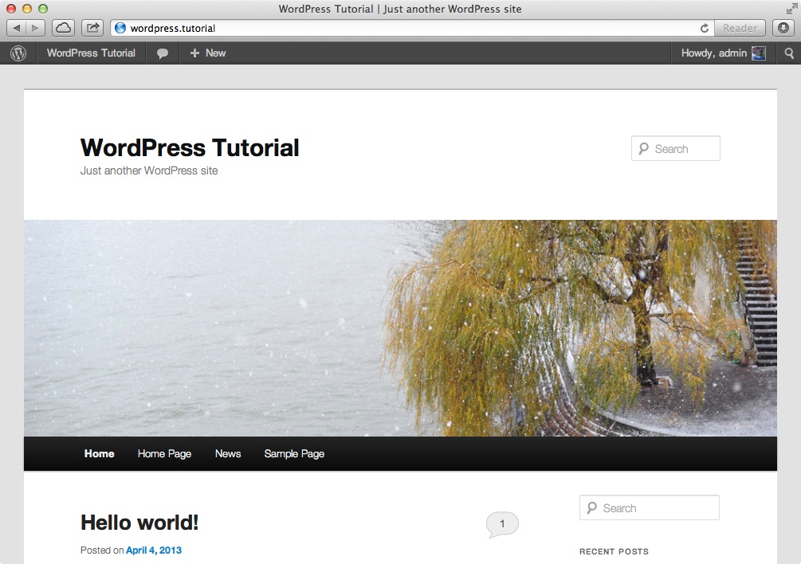
Task: Open the Hello world! post title
Action: pos(139,523)
